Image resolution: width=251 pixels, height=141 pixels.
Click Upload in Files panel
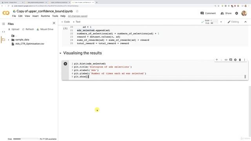pos(14,29)
